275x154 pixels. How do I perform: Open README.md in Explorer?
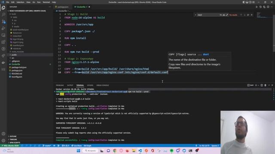click(17, 74)
